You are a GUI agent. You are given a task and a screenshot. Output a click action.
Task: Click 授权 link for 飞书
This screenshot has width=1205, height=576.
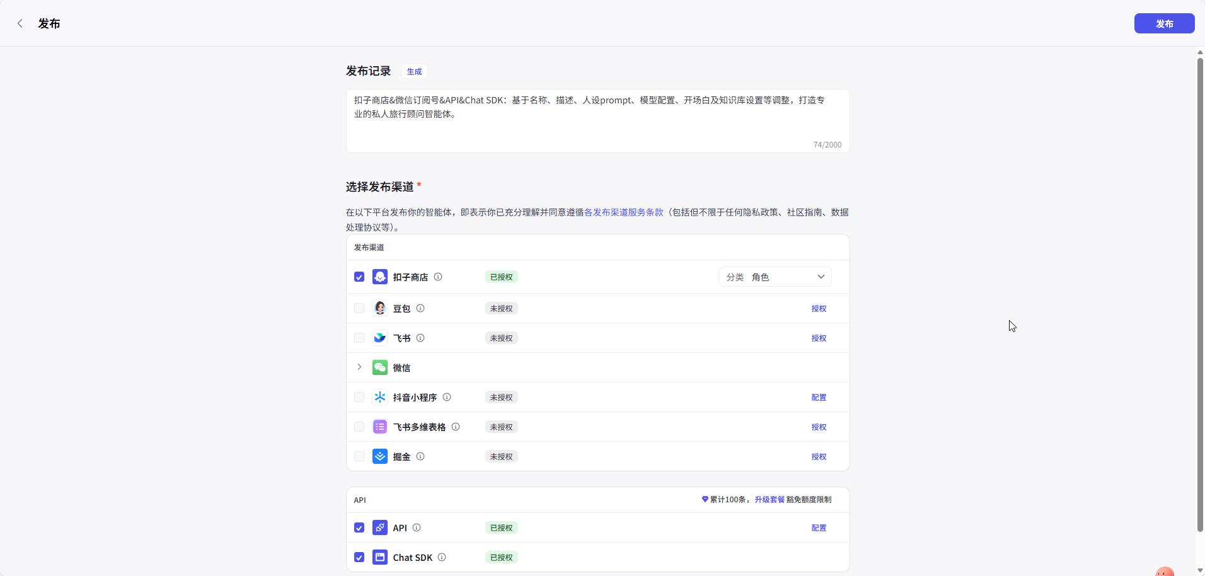(x=819, y=338)
